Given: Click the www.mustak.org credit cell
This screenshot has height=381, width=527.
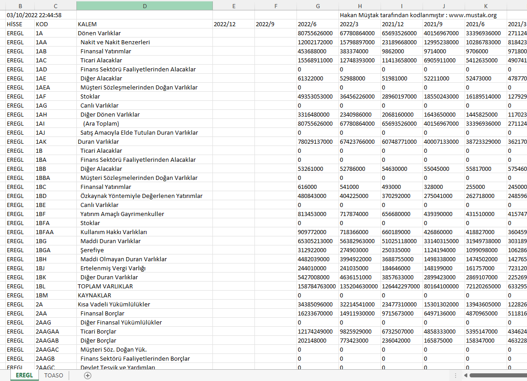Looking at the screenshot, I should 418,15.
